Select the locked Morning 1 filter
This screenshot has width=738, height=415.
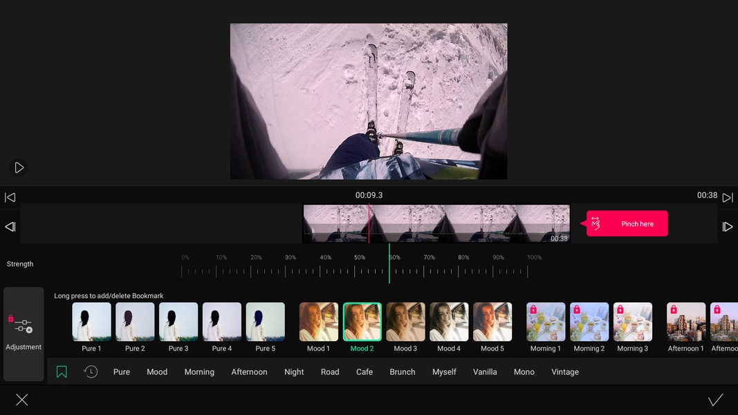click(546, 327)
